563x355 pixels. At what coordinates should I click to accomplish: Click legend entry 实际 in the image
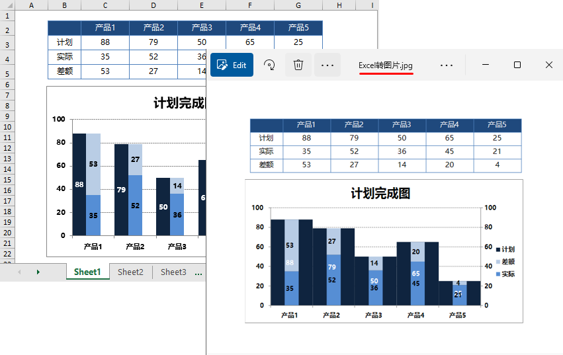coord(505,274)
